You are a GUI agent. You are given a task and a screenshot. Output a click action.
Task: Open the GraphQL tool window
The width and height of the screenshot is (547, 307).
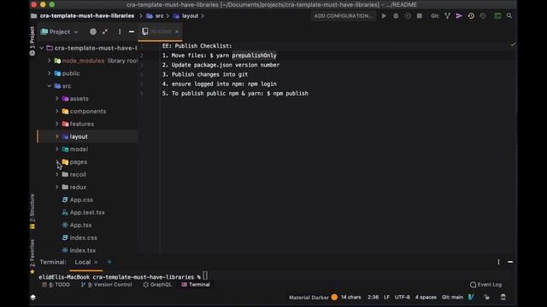pyautogui.click(x=157, y=284)
